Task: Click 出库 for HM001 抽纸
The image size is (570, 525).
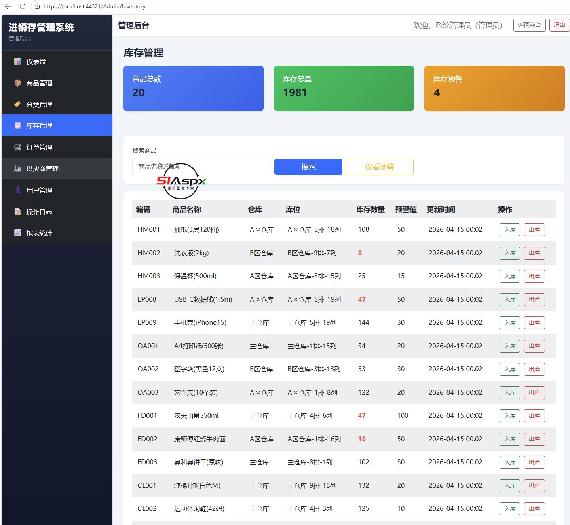Action: tap(534, 230)
